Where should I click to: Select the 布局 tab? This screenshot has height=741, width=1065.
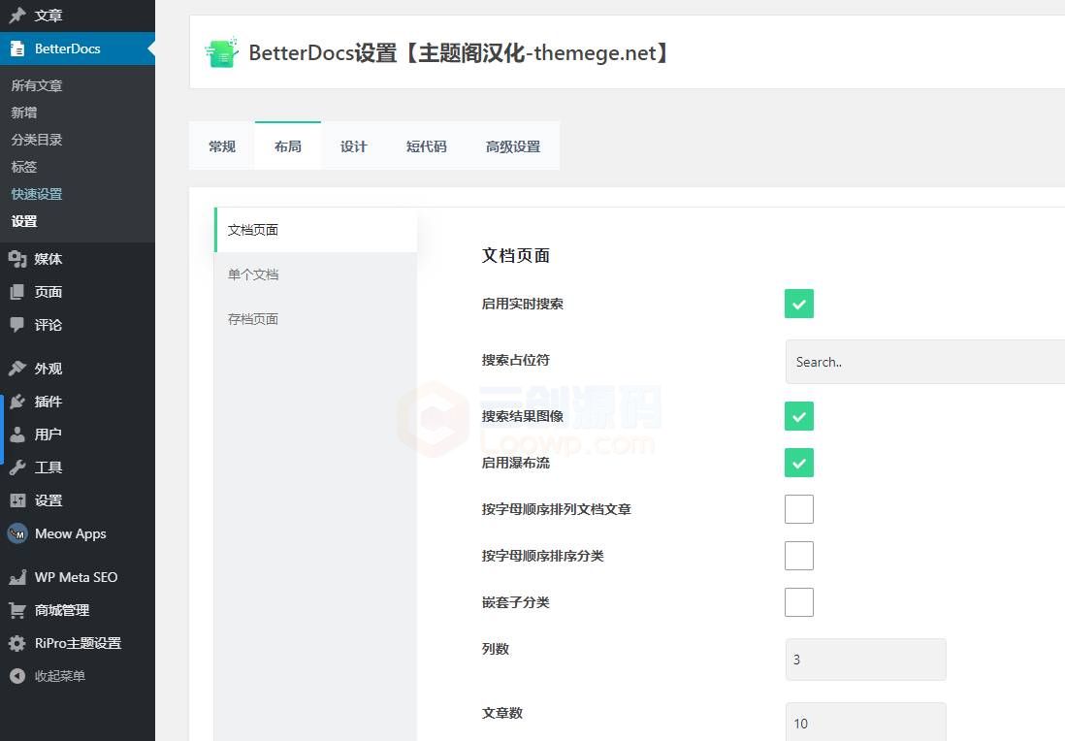[x=288, y=146]
